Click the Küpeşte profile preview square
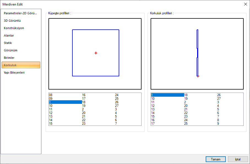This screenshot has height=164, width=250. pos(96,53)
